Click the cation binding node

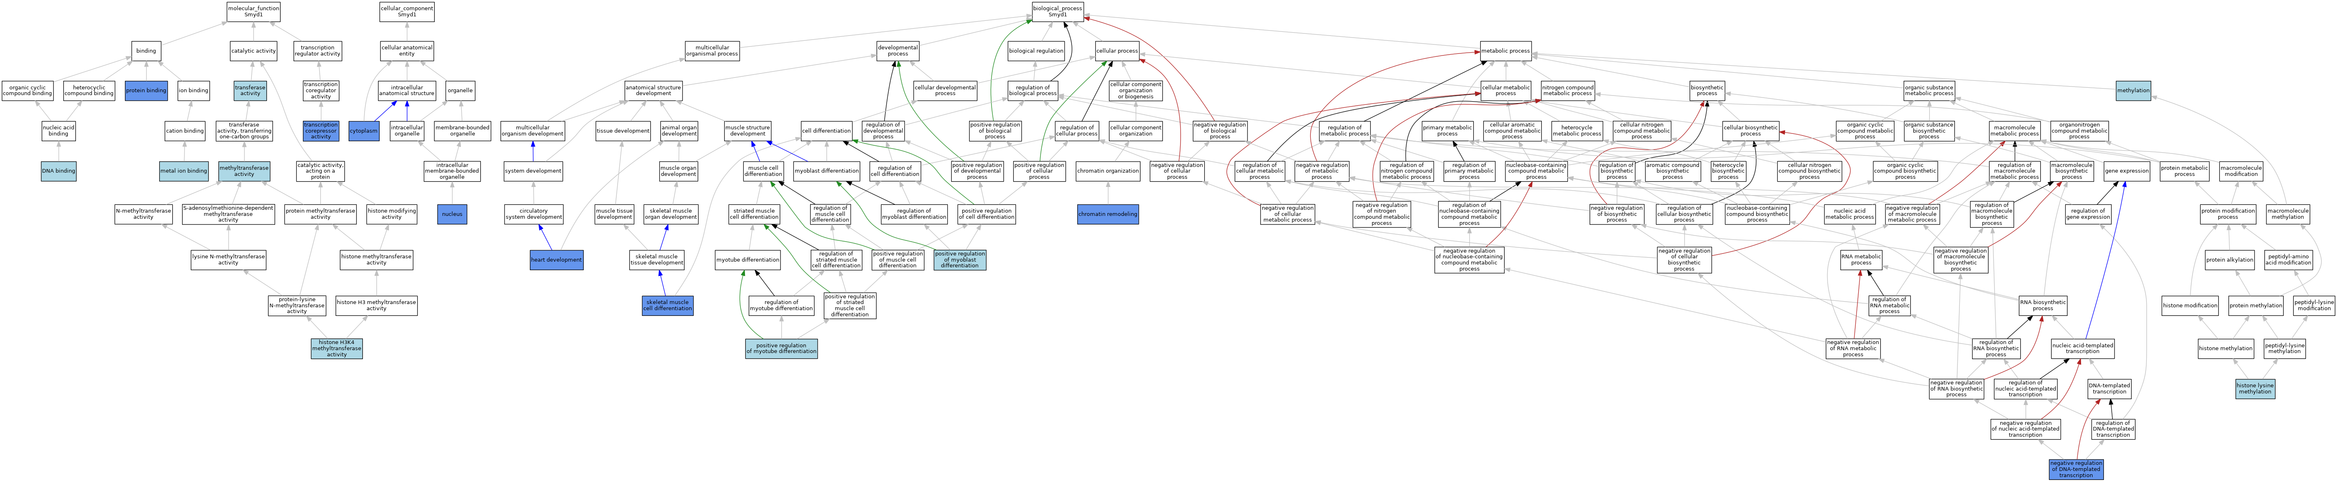click(184, 131)
